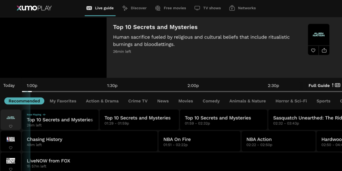Select the LiveNOW channel logo
This screenshot has width=342, height=171.
(11, 161)
